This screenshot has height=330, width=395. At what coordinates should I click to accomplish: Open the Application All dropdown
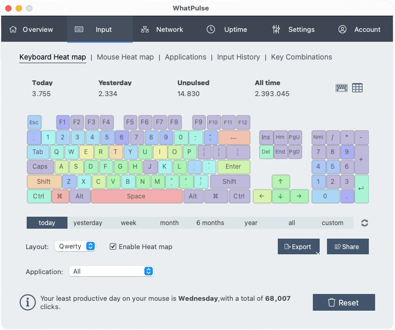coord(111,272)
